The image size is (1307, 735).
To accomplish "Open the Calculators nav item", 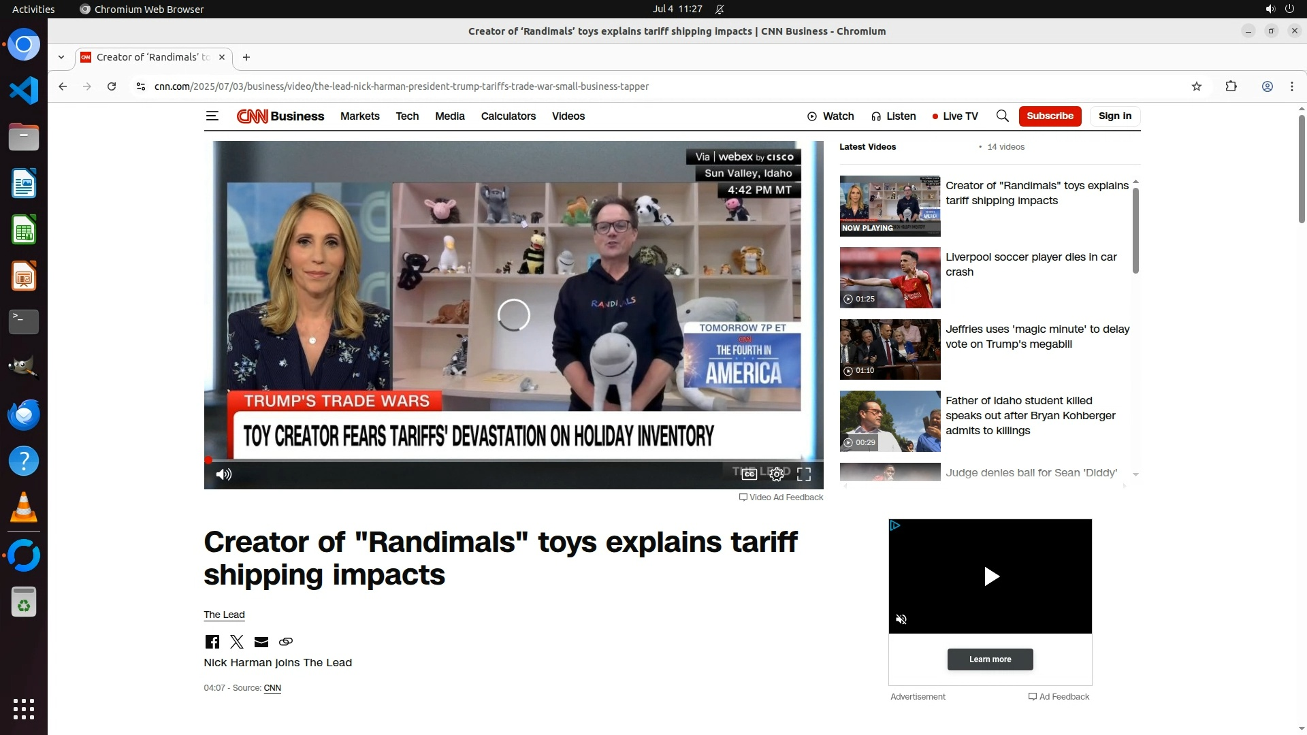I will pos(508,116).
